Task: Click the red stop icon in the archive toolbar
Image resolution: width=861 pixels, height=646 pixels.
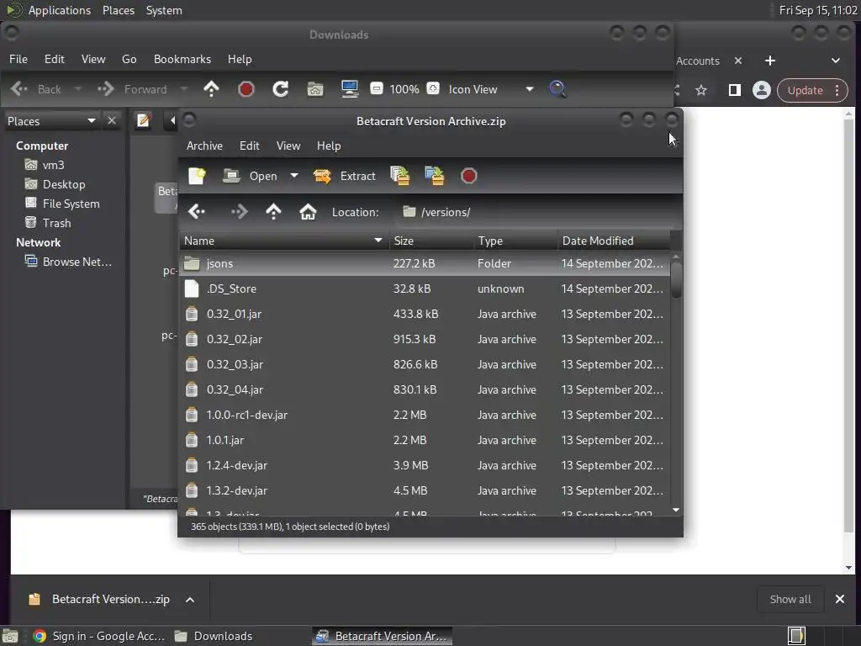Action: pos(469,176)
